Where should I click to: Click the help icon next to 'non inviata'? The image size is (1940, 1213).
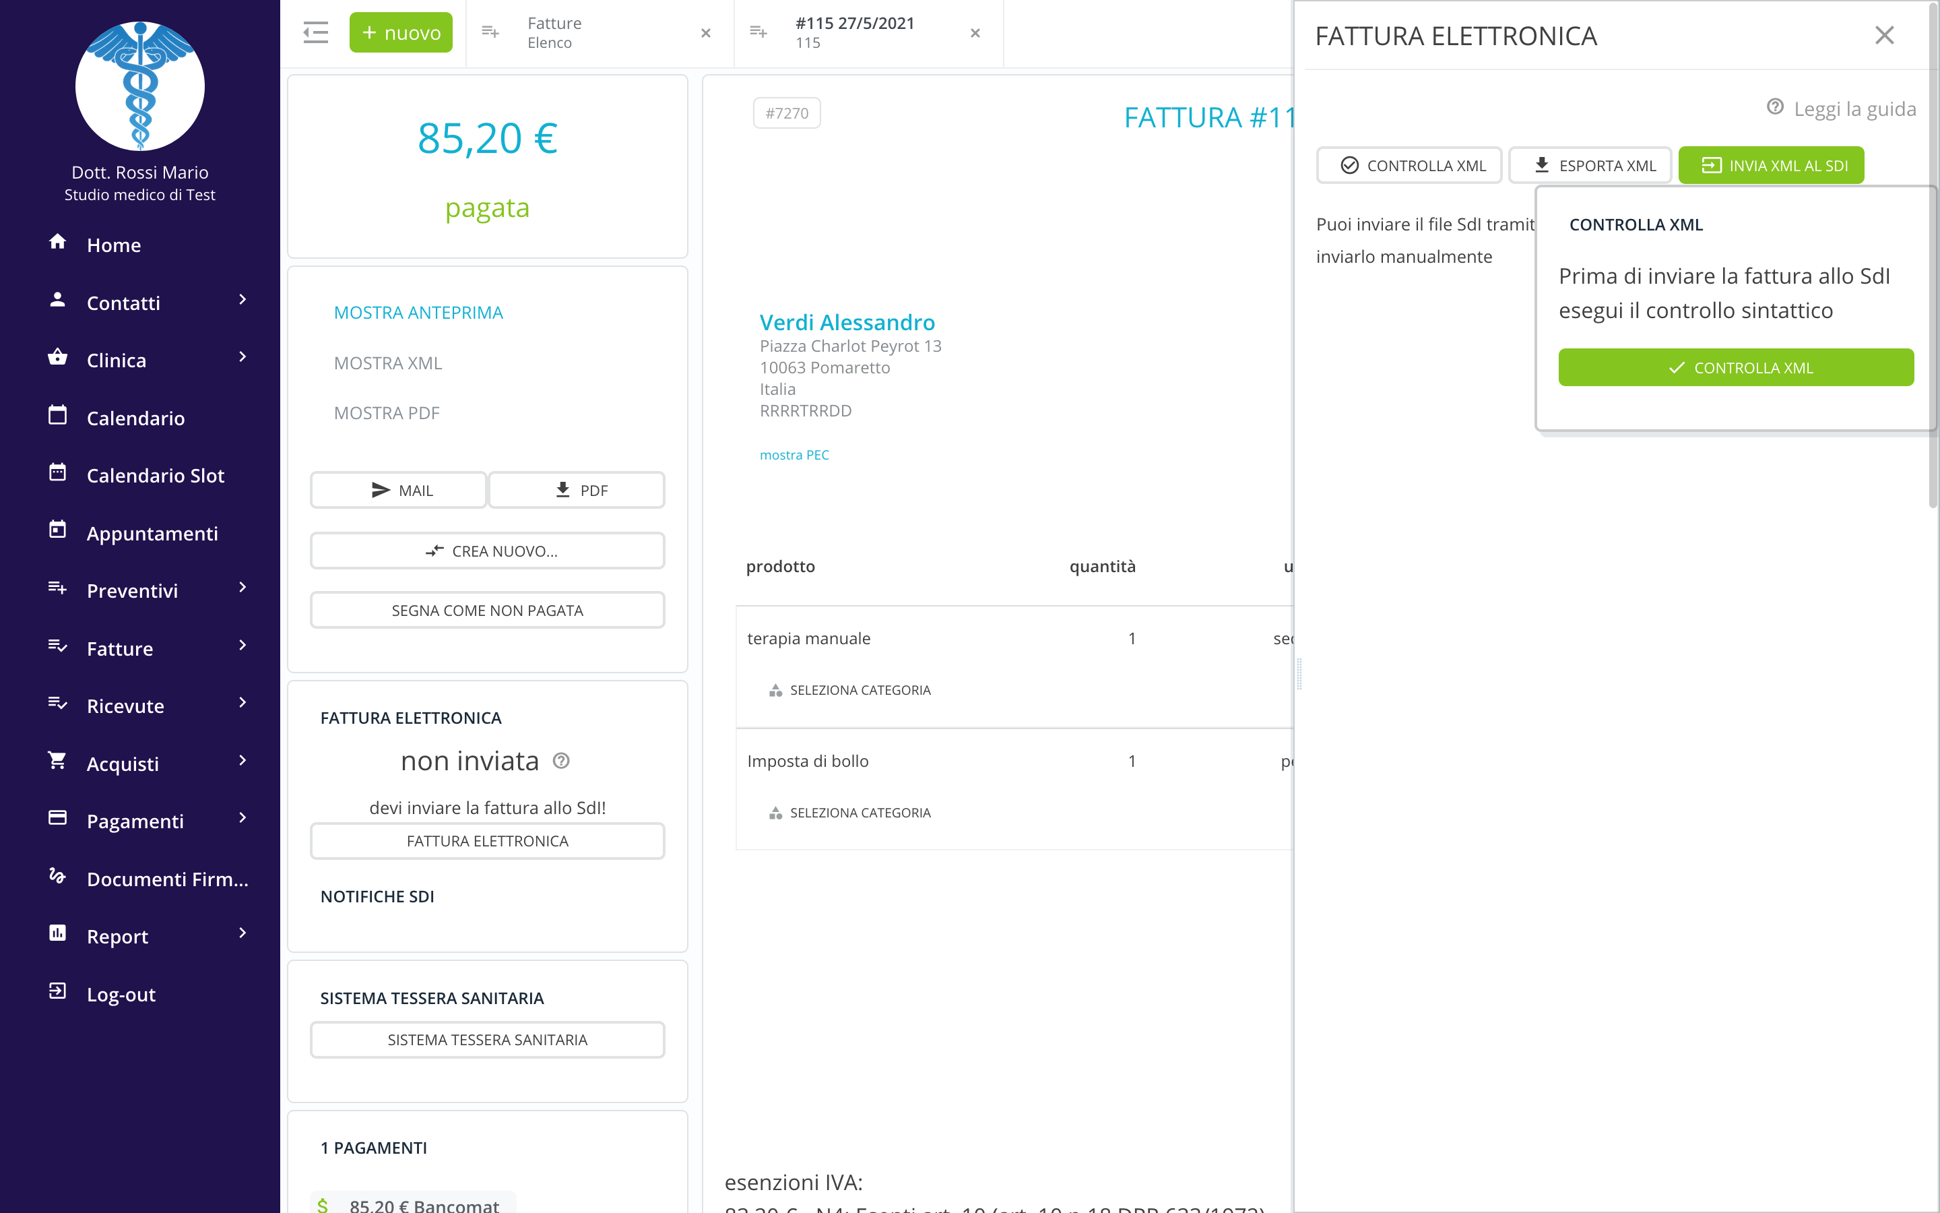[561, 761]
